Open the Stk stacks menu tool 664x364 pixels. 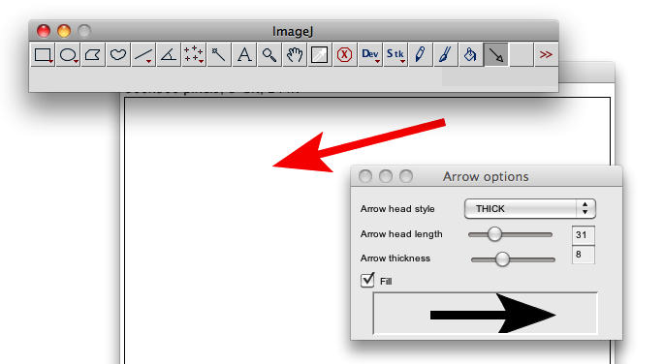click(395, 54)
